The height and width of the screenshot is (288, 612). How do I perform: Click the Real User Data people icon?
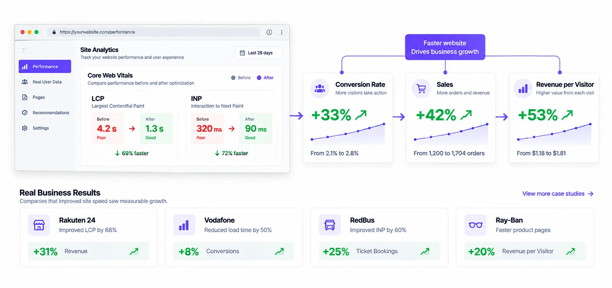click(25, 82)
